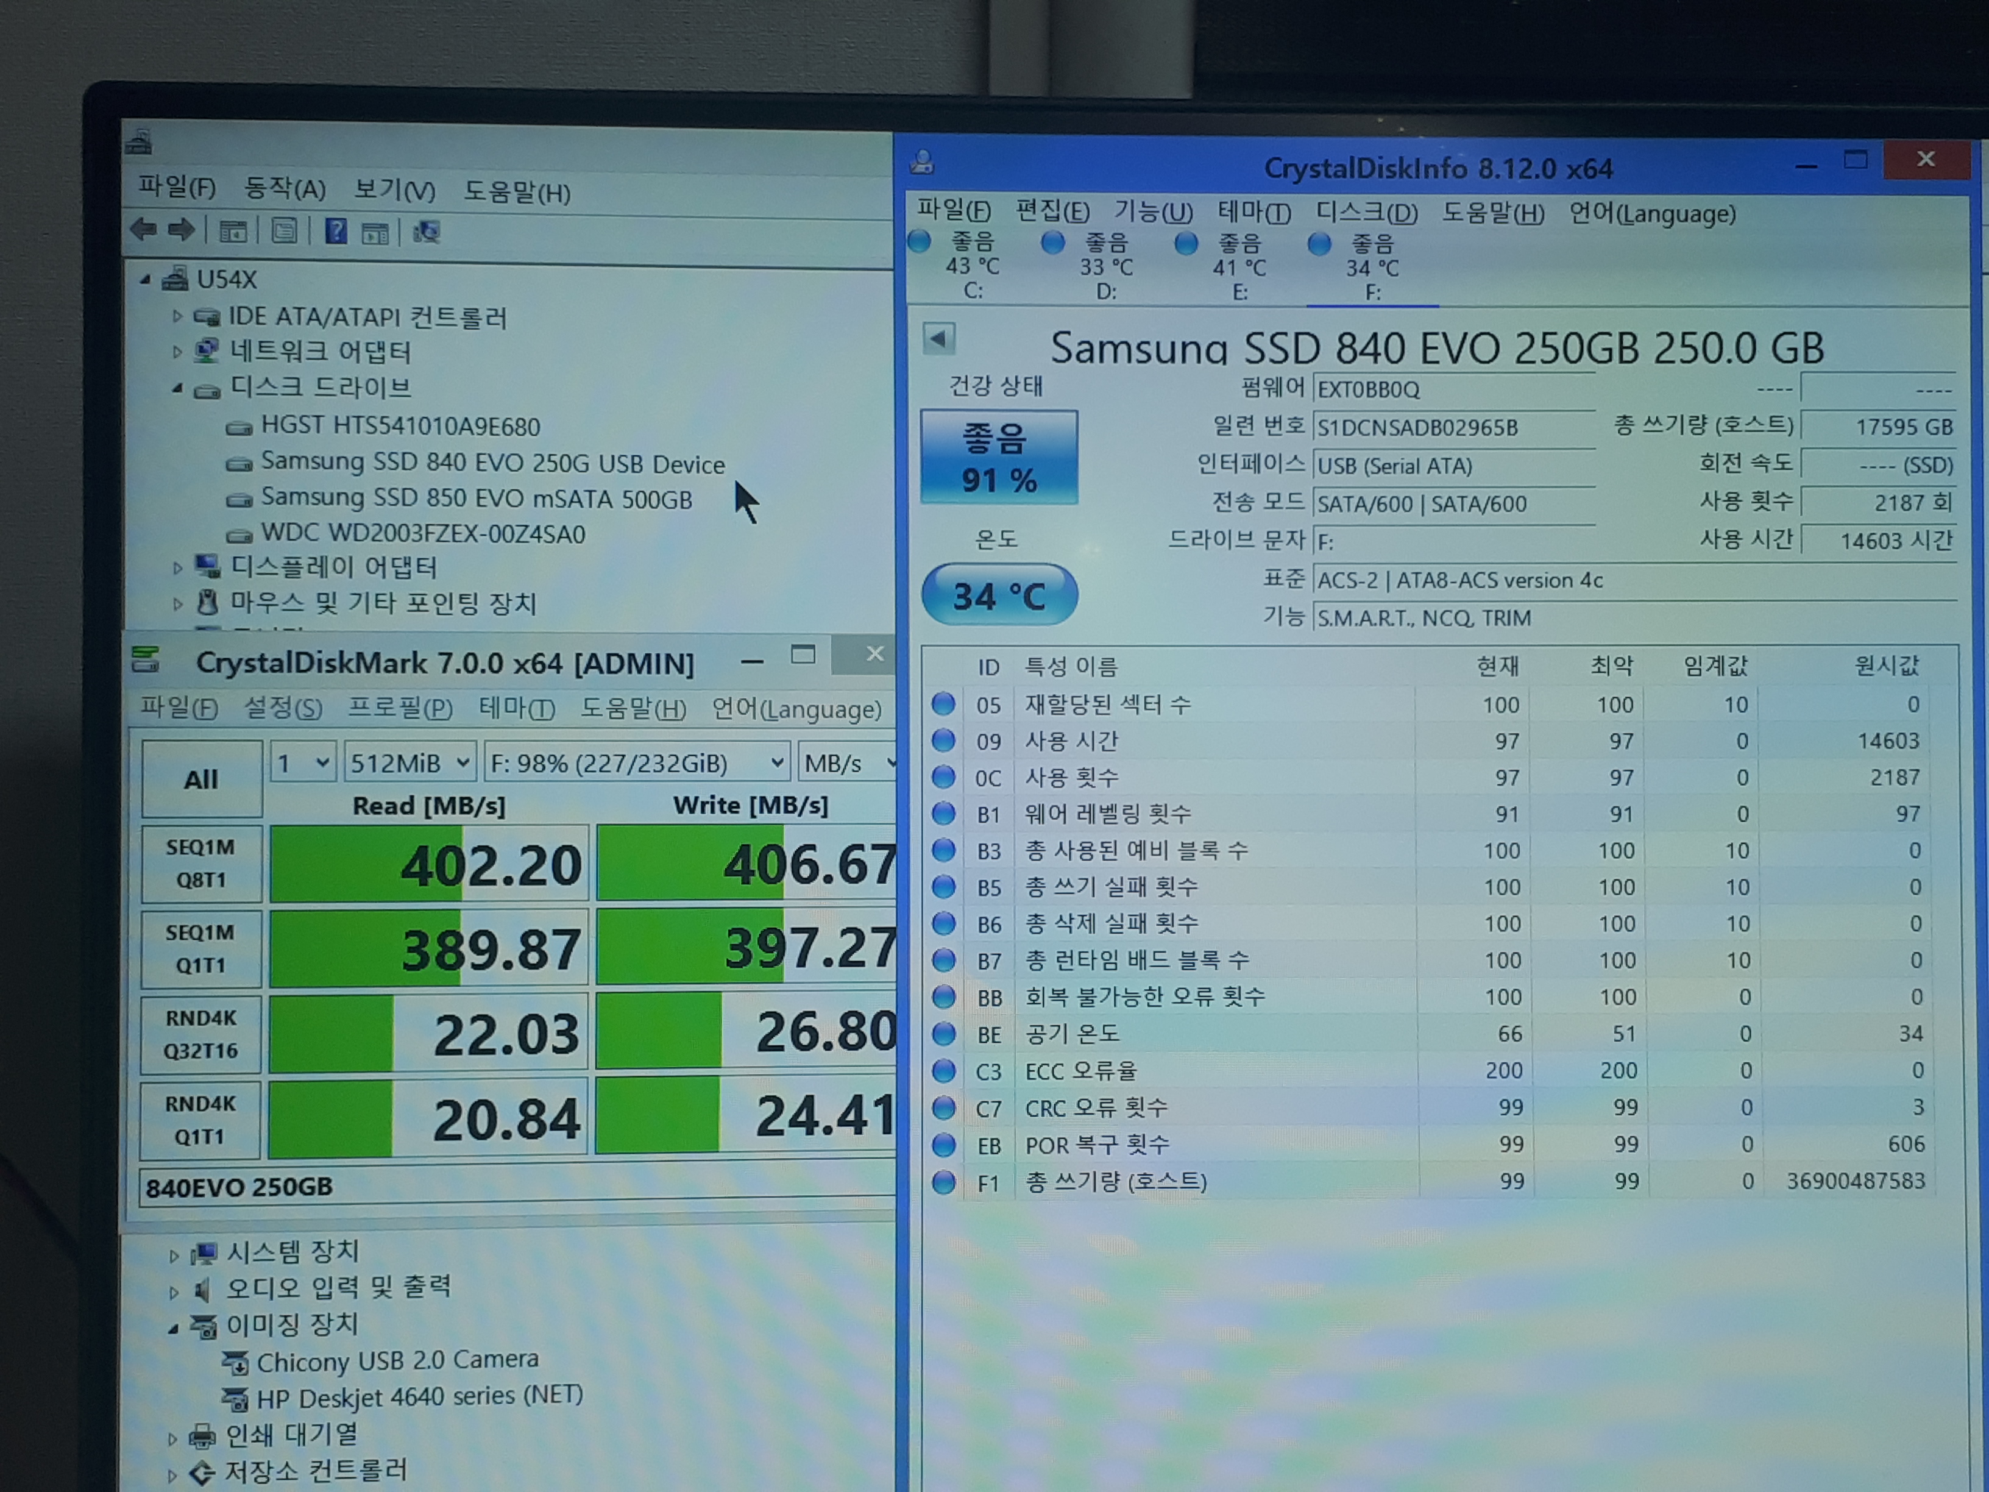Screen dimensions: 1989x1492
Task: Click the CrystalDiskMark title bar app icon
Action: (146, 660)
